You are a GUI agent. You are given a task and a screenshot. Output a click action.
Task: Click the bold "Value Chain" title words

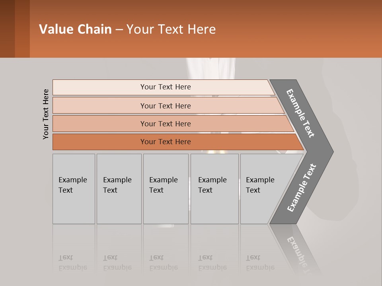[x=75, y=29]
